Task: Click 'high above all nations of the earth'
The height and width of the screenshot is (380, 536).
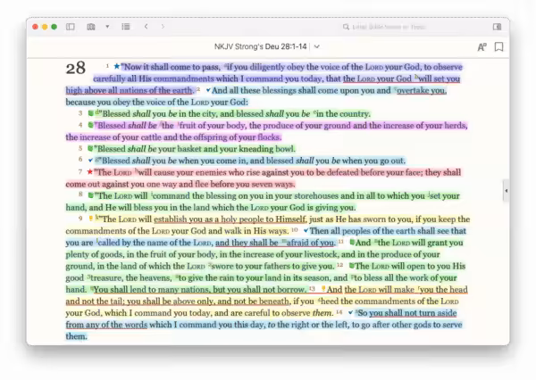Action: point(129,90)
